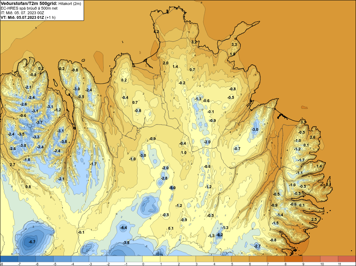This screenshot has width=356, height=266.
Task: Pick the legend swatch between 8 and 9
Action: pyautogui.click(x=294, y=259)
